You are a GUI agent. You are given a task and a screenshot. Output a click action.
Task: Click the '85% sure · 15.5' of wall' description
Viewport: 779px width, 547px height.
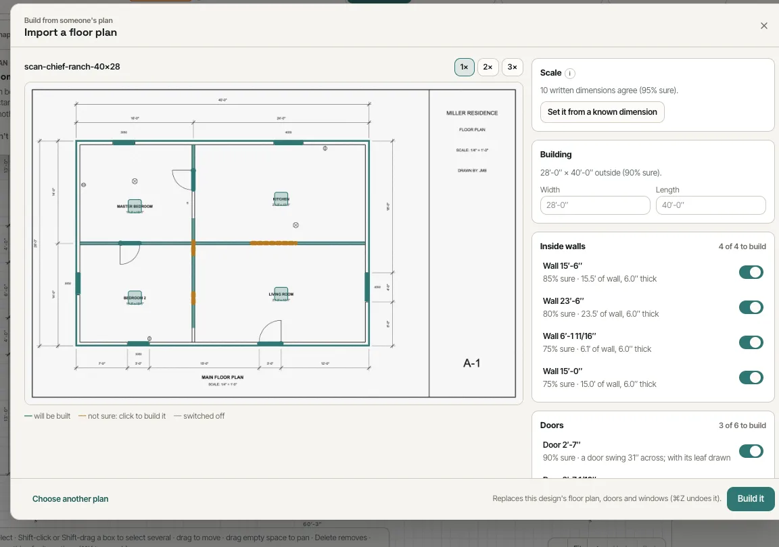click(600, 279)
